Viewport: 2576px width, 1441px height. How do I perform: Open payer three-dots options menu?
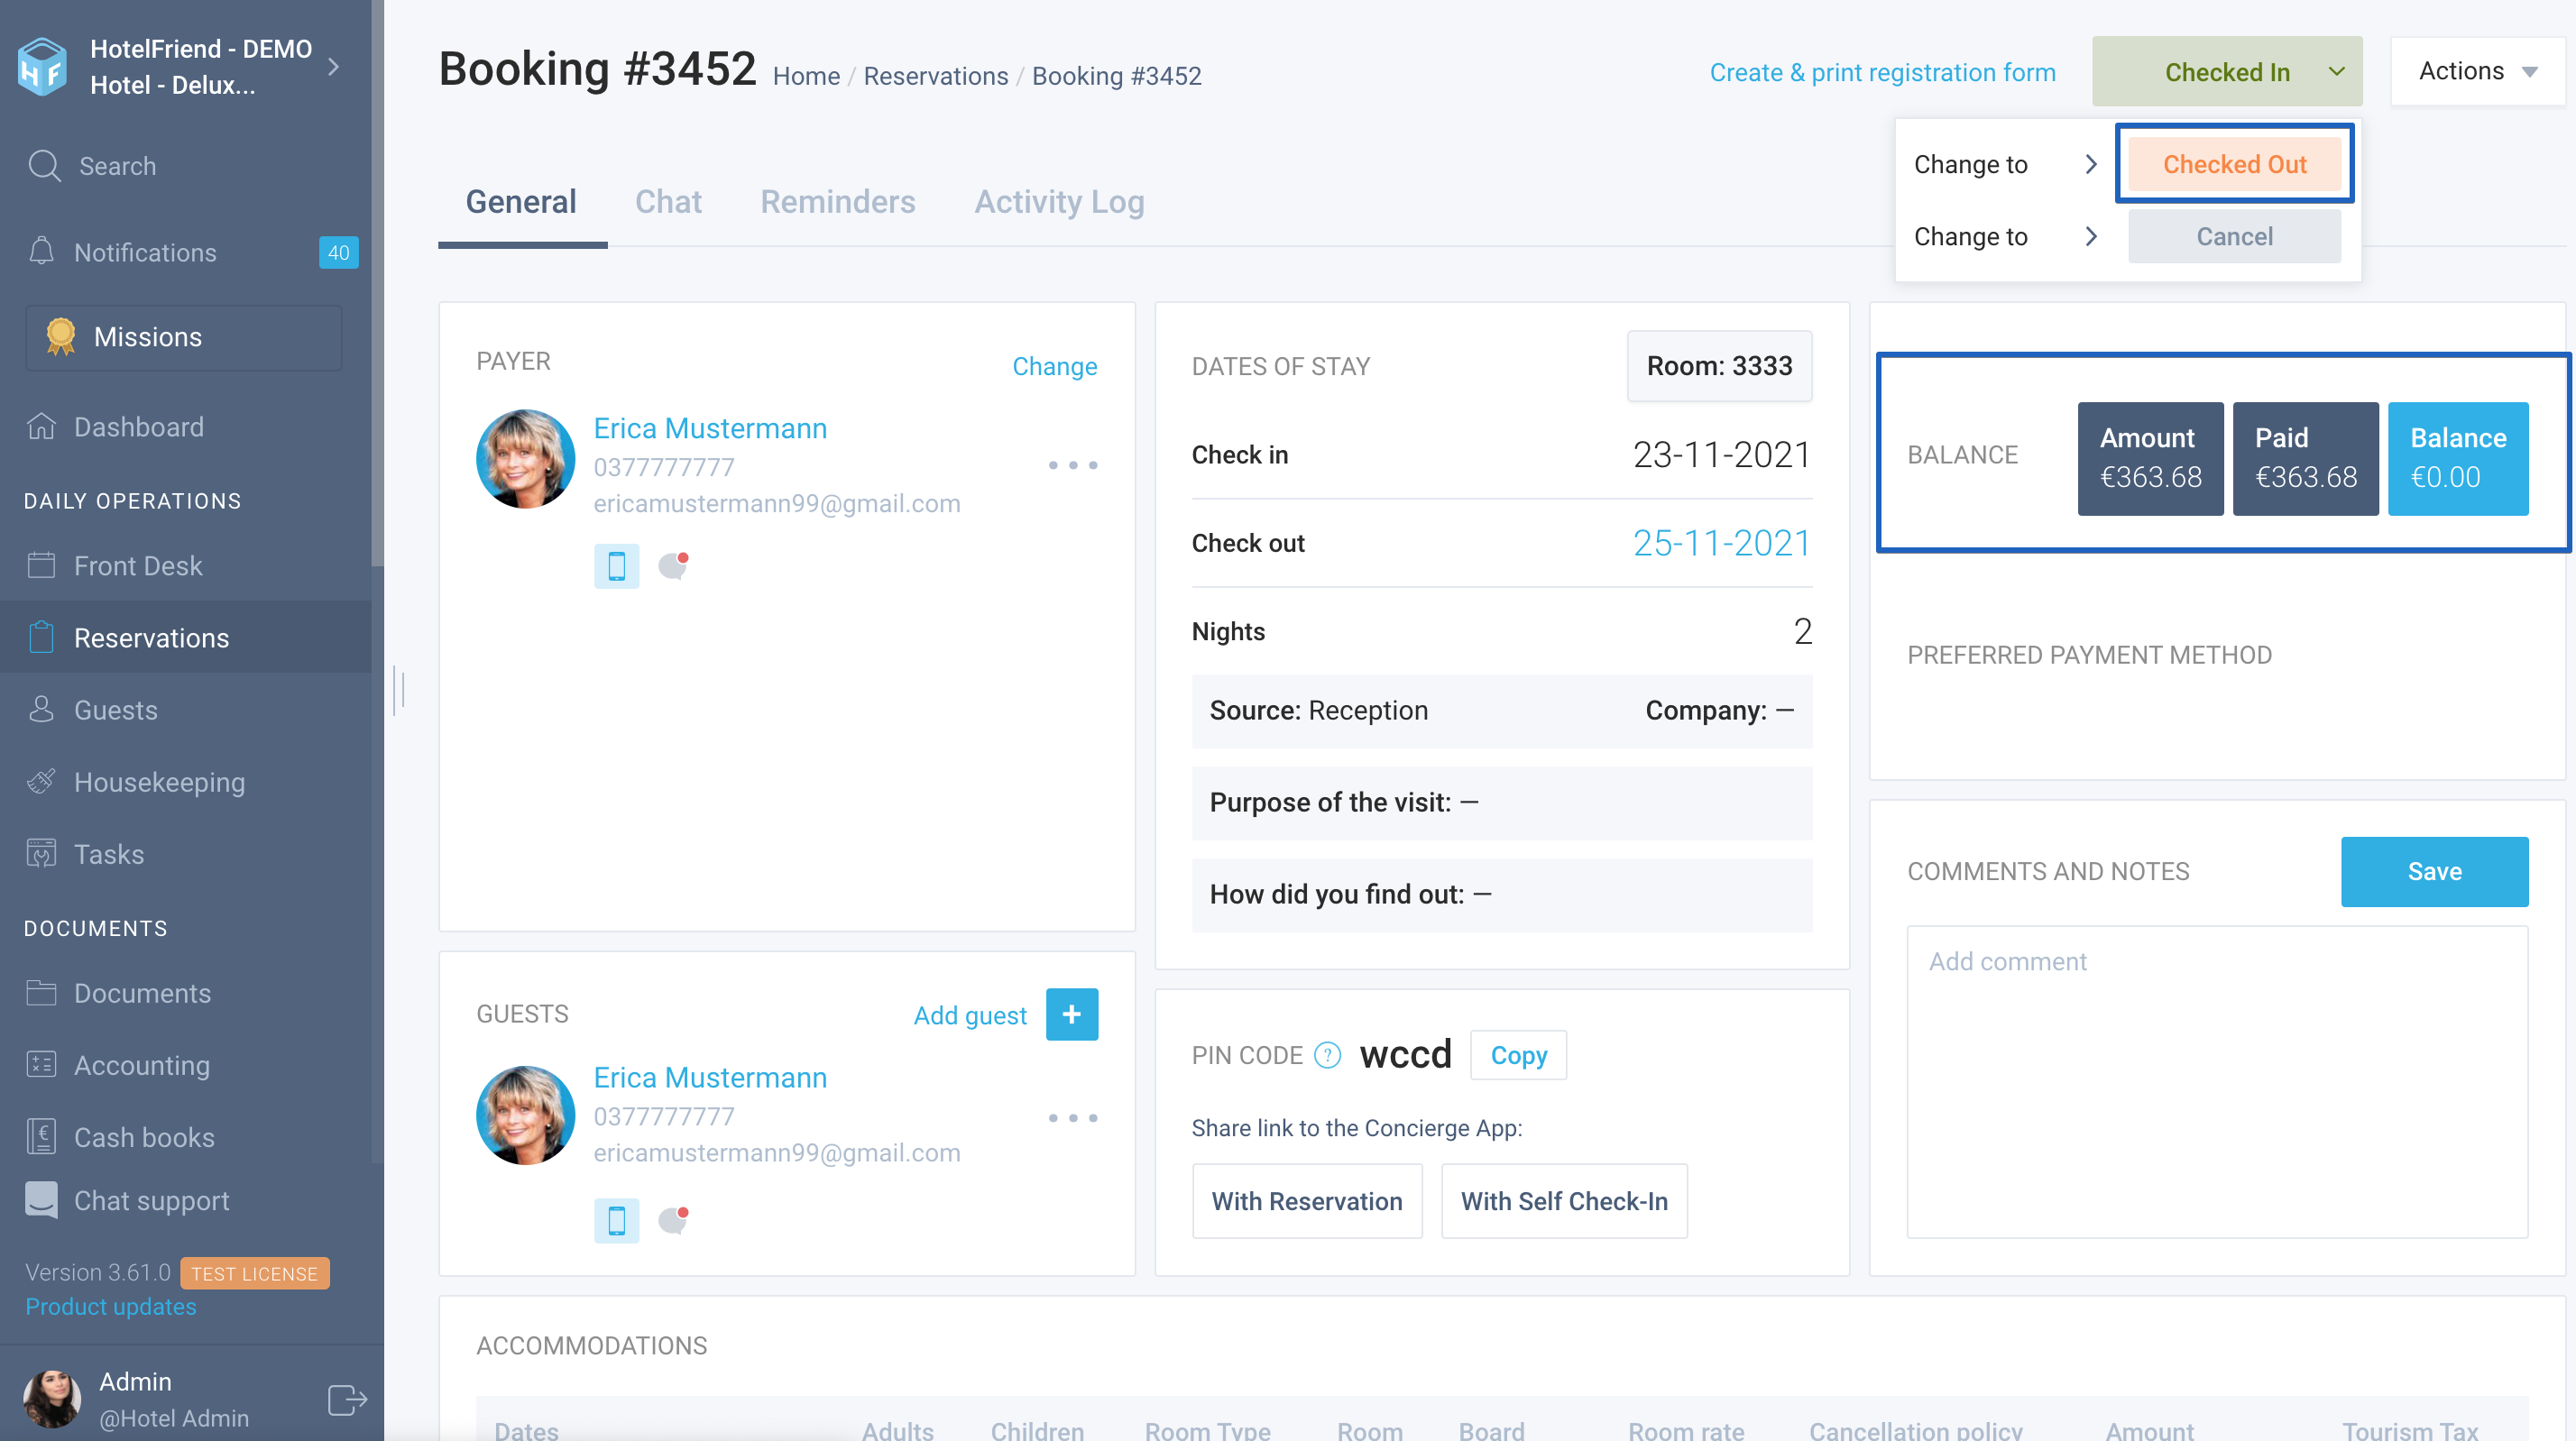click(1072, 465)
